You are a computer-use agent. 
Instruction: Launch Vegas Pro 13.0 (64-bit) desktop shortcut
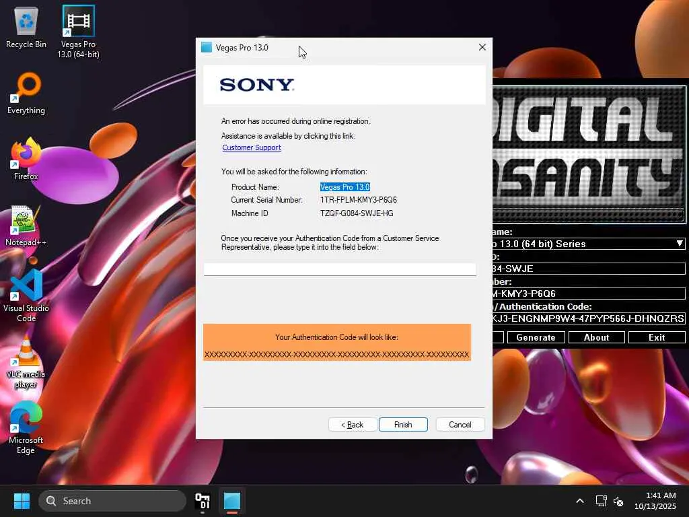78,32
